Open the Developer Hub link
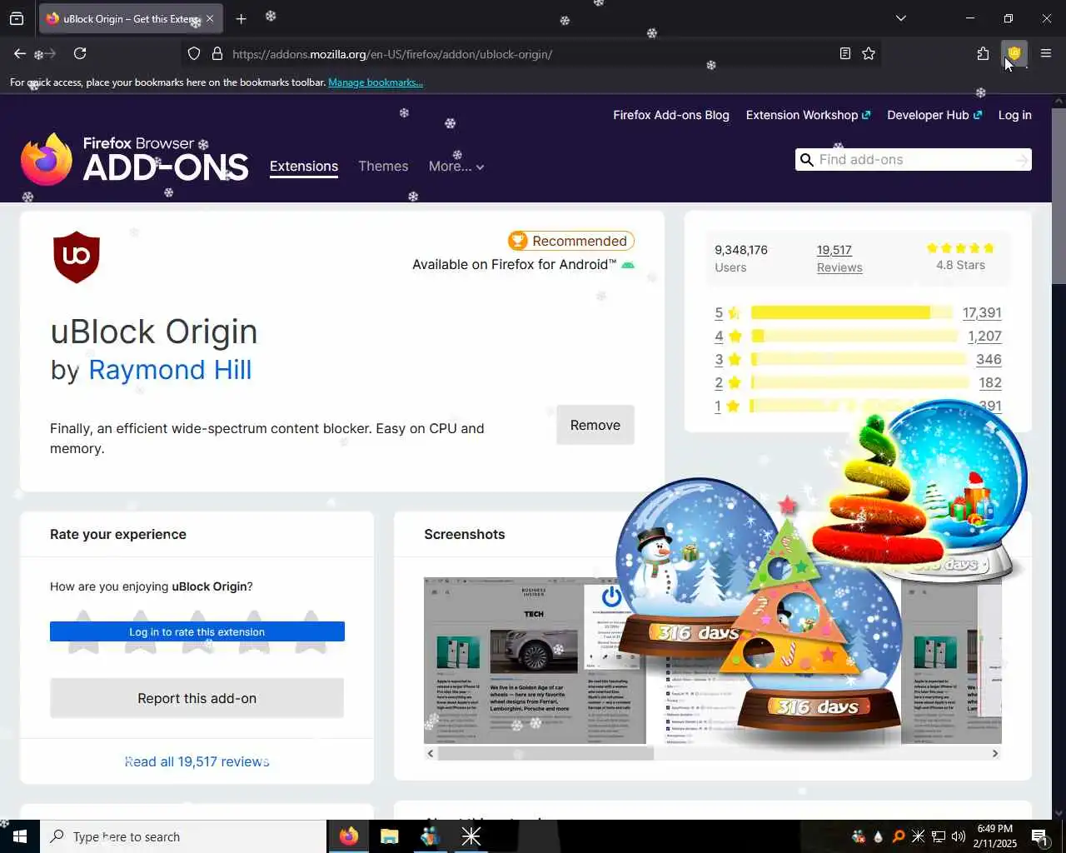The height and width of the screenshot is (853, 1066). pyautogui.click(x=934, y=115)
